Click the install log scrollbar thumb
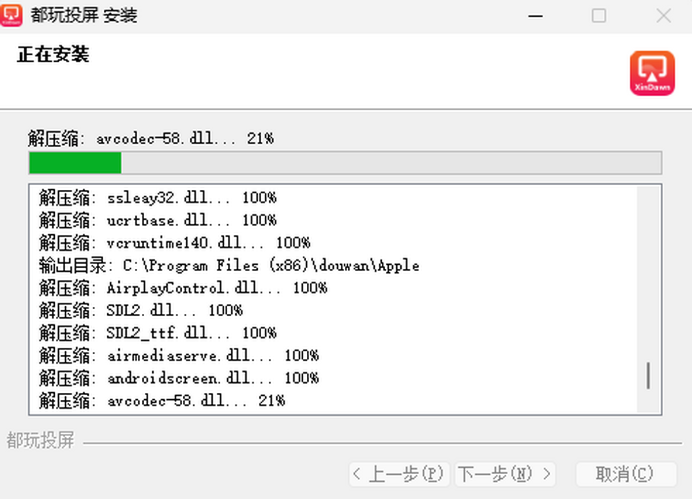The width and height of the screenshot is (692, 499). [x=649, y=375]
